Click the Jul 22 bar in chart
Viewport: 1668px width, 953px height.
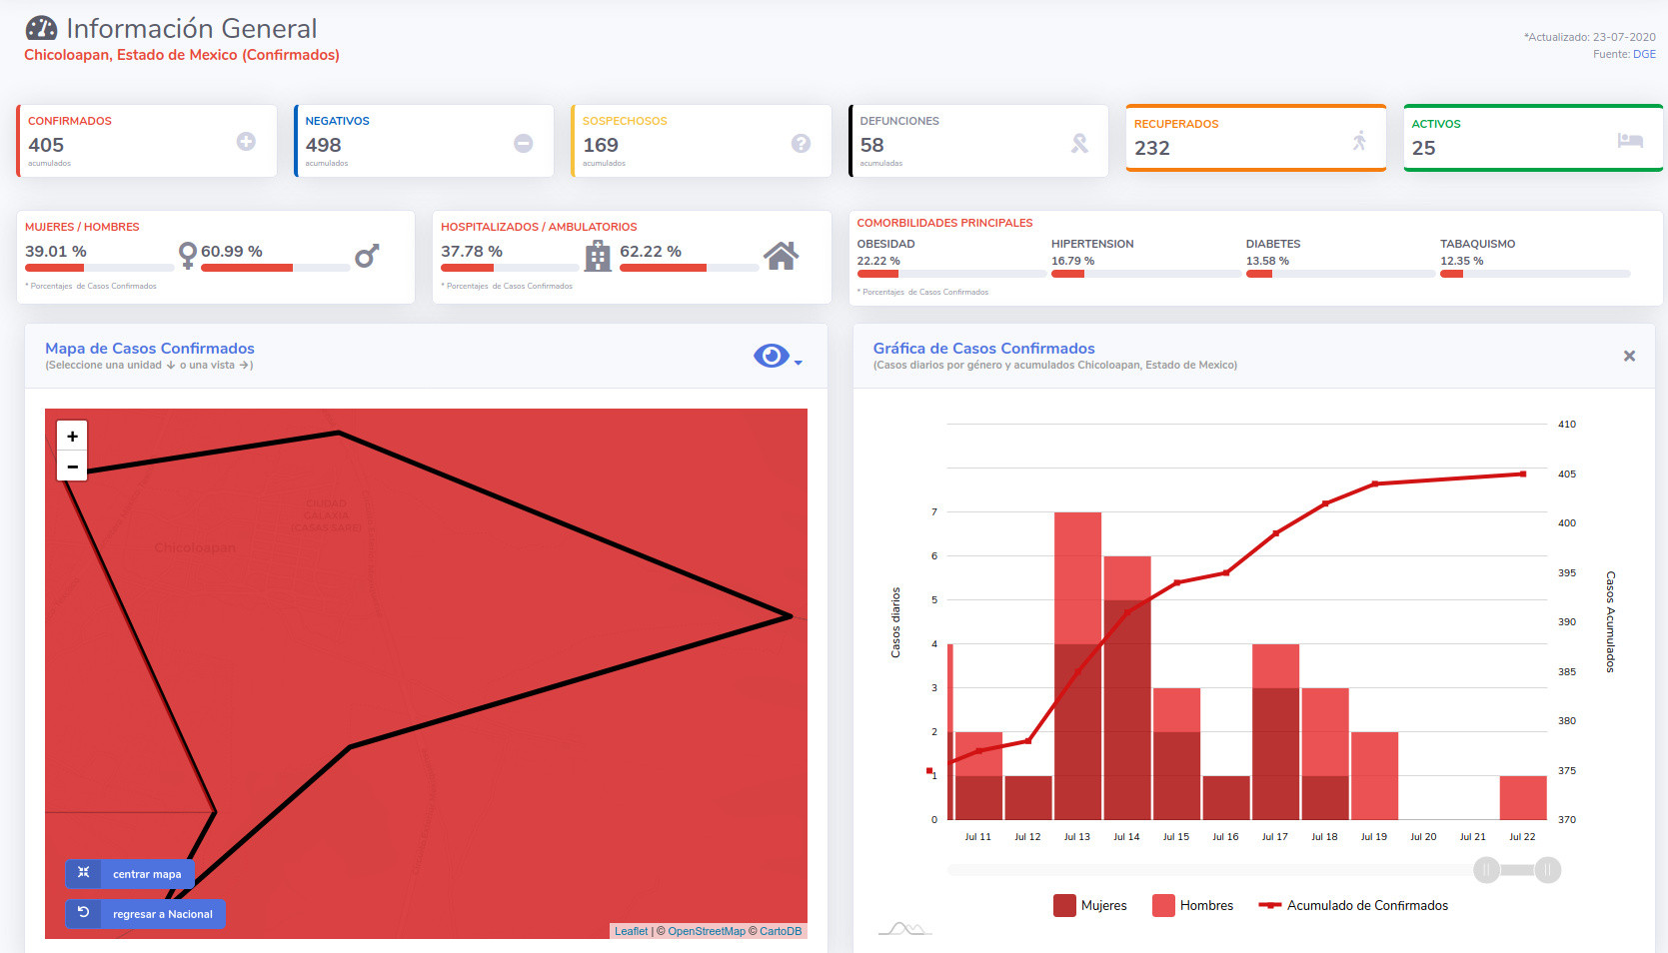[1523, 798]
